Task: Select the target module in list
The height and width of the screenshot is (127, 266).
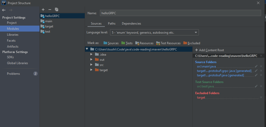Action: [x=62, y=26]
